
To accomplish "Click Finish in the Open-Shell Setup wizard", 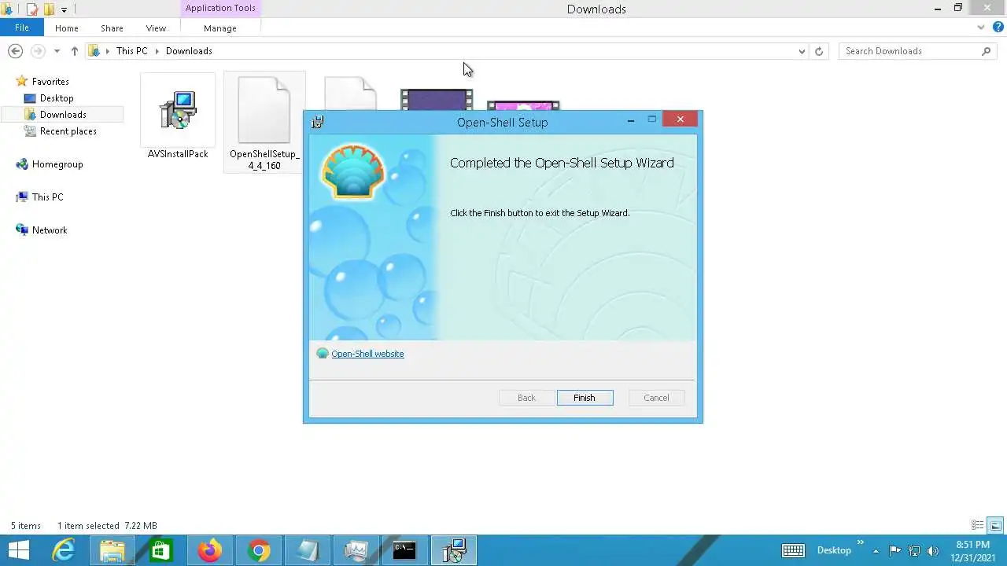I will coord(585,398).
